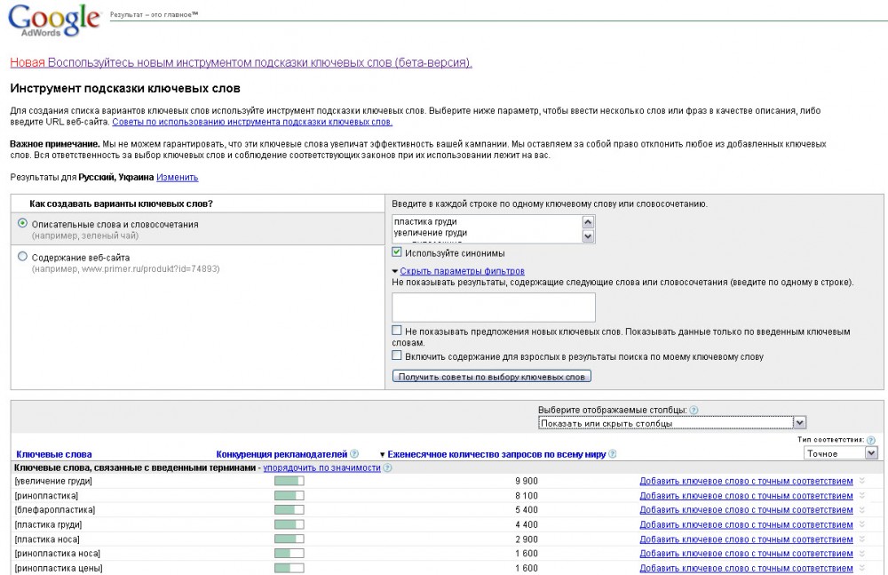Select Содержание веб-сайта radio option
Viewport: 888px width, 575px height.
coord(23,256)
